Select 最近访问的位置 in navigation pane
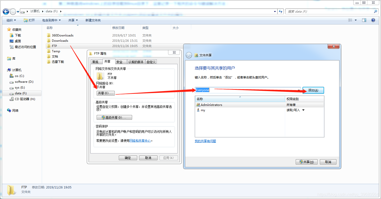This screenshot has height=199, width=381. click(x=23, y=47)
